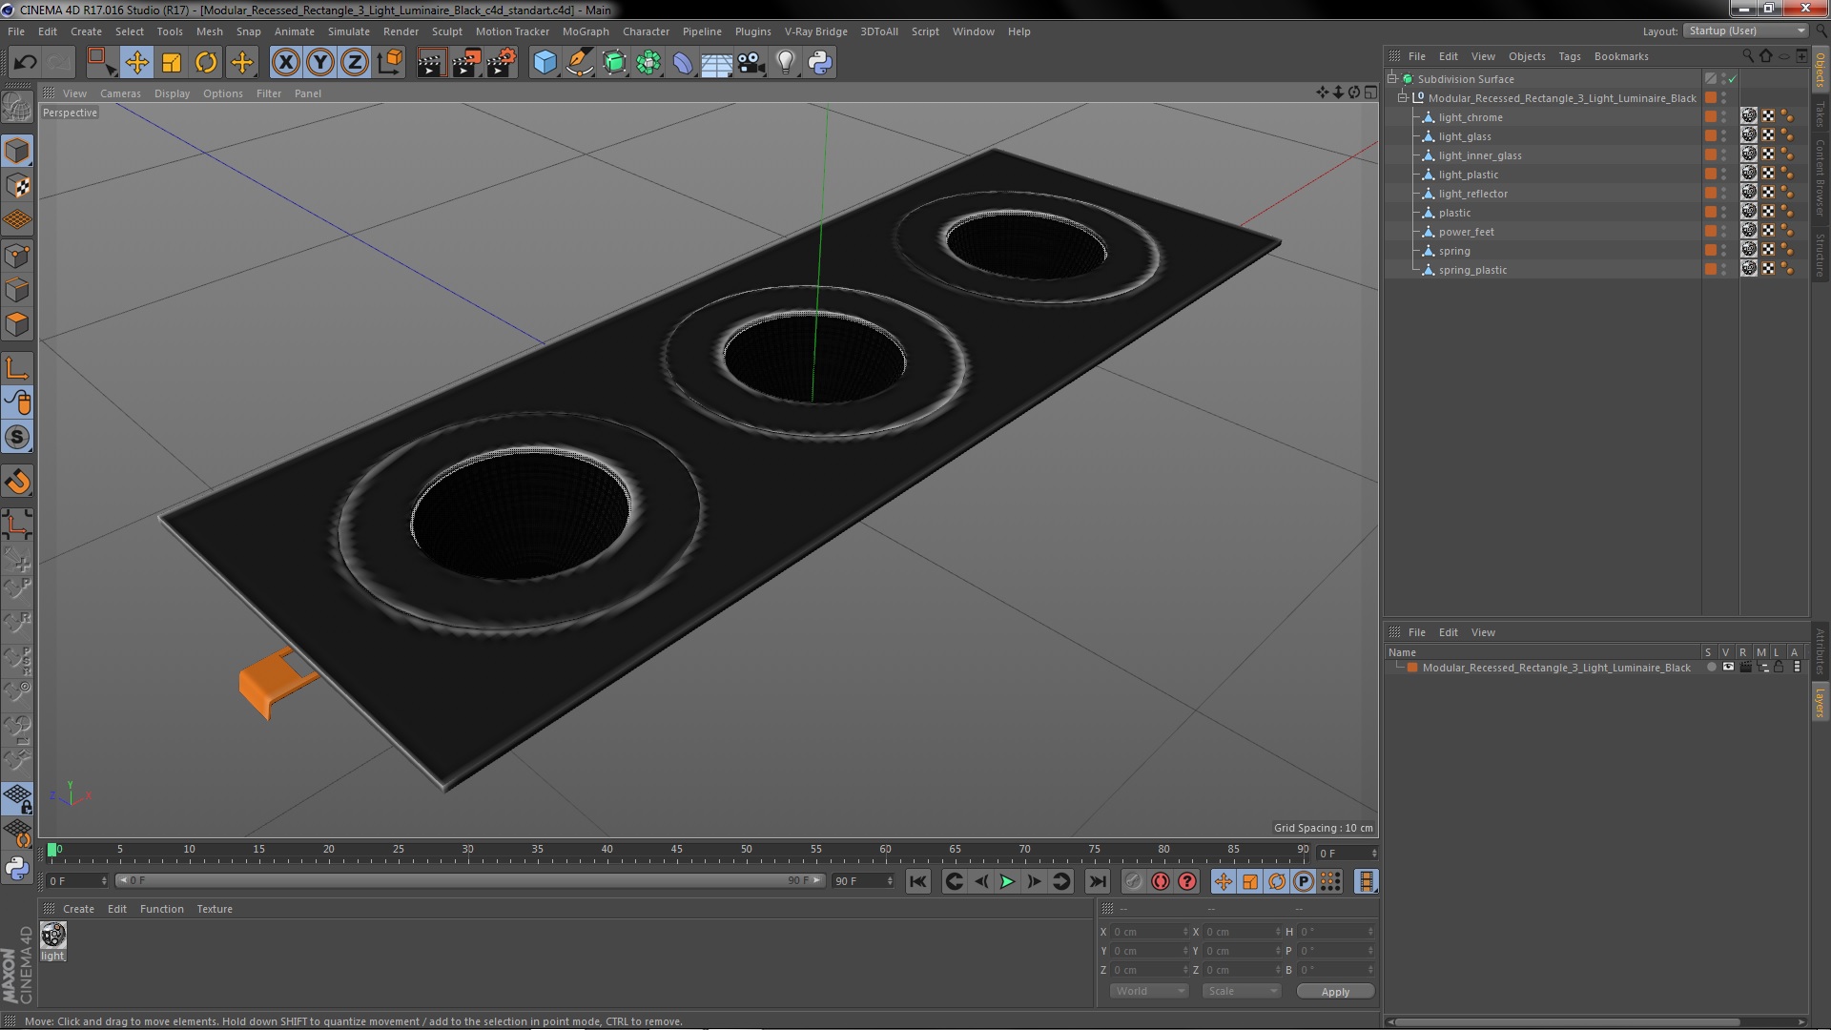Open the Scale mode dropdown
The image size is (1831, 1030).
[1241, 992]
